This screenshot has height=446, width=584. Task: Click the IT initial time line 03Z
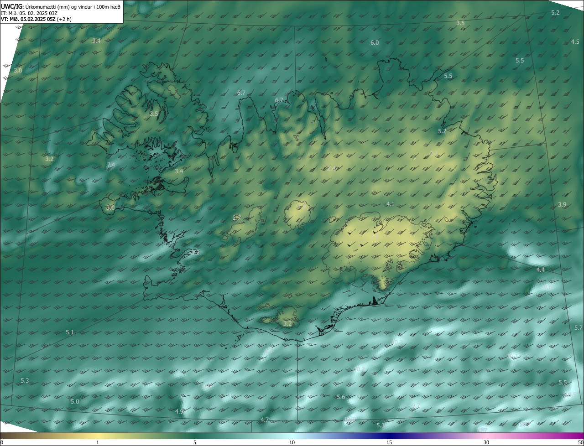29,13
